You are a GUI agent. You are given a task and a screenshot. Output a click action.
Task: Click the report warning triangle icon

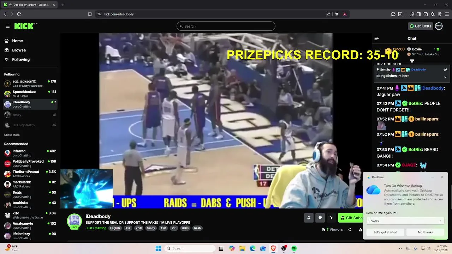(x=361, y=230)
